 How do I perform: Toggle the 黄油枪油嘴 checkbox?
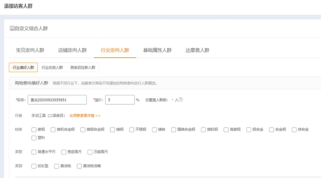point(79,166)
